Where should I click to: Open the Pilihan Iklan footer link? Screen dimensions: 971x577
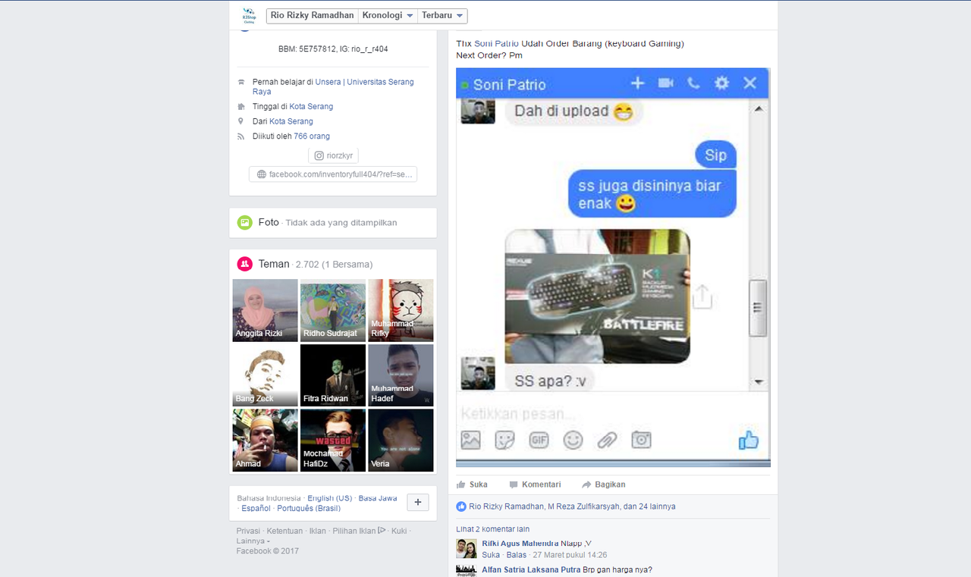(359, 531)
